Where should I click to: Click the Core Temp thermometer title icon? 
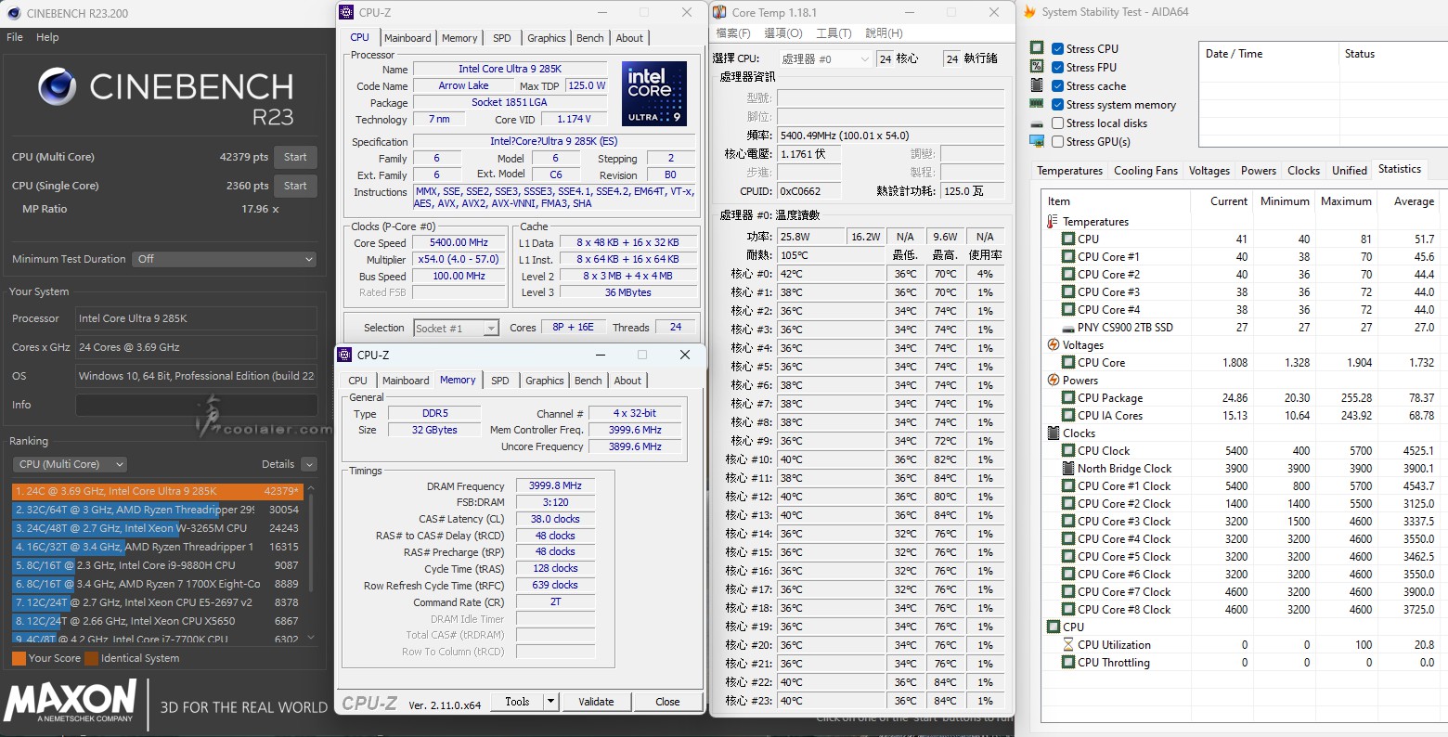pyautogui.click(x=720, y=13)
